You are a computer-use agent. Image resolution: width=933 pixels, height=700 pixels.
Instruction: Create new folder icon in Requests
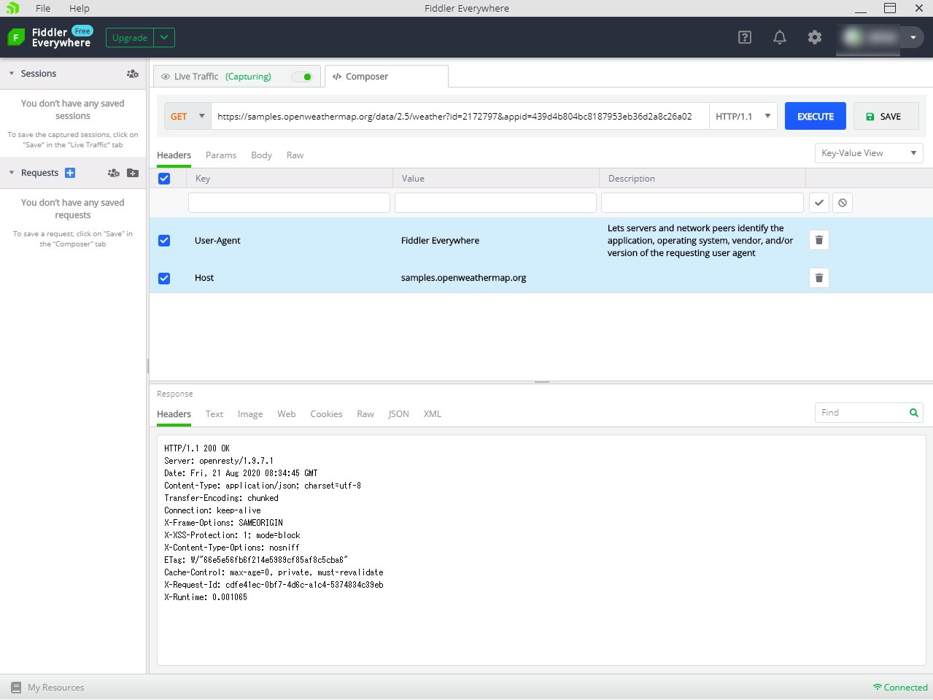(x=133, y=173)
